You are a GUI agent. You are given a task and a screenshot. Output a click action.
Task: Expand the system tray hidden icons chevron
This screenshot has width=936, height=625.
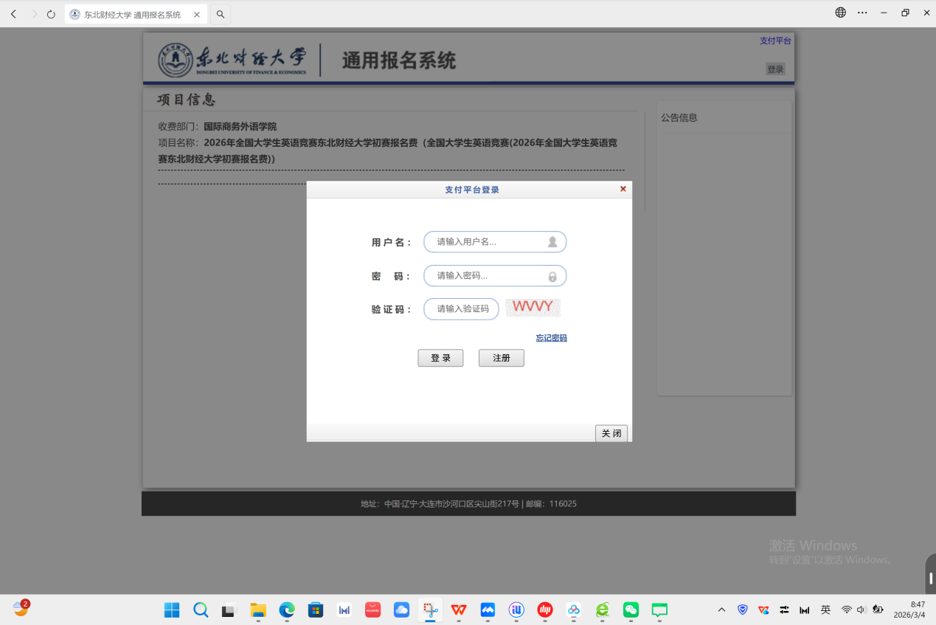point(721,610)
